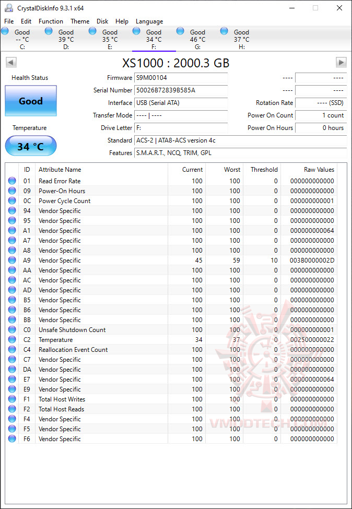This screenshot has width=352, height=509.
Task: Click raw value 002500000022
Action: point(312,340)
